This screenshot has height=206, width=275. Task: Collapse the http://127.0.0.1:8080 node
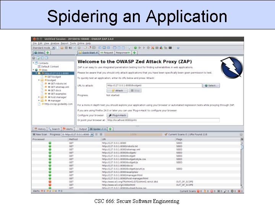click(x=36, y=73)
